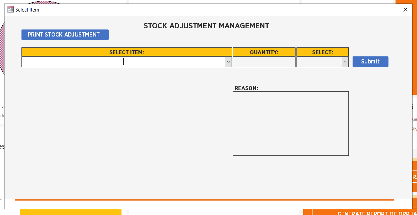417x215 pixels.
Task: Click the QUANTITY input field
Action: point(264,62)
